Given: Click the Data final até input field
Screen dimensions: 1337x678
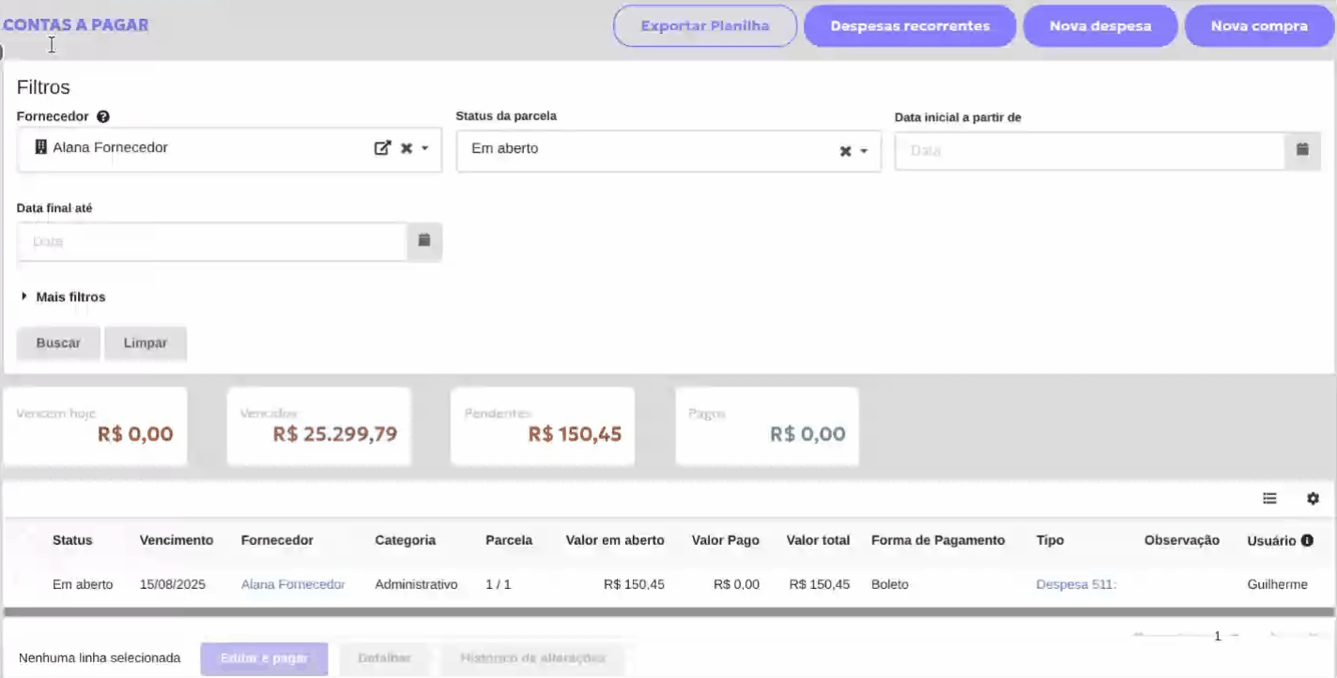Looking at the screenshot, I should click(211, 241).
